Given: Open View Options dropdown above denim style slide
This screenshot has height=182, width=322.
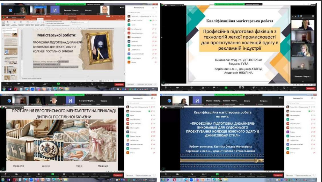Looking at the screenshot, I should [x=254, y=95].
